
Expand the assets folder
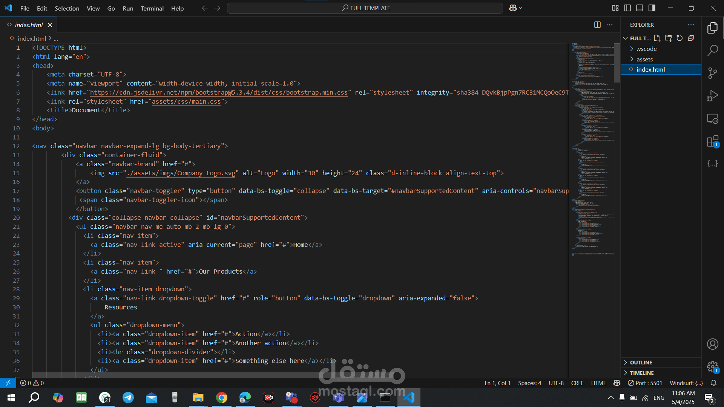click(644, 60)
